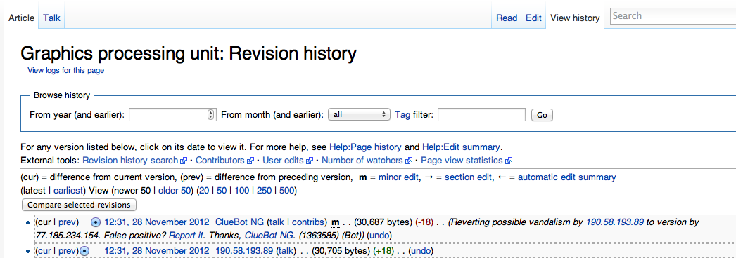Click the Search input field
The height and width of the screenshot is (258, 736).
(x=673, y=16)
